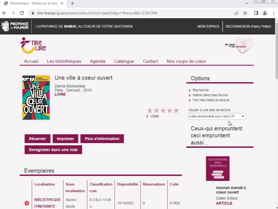Open MON ESPACE

coord(208,26)
